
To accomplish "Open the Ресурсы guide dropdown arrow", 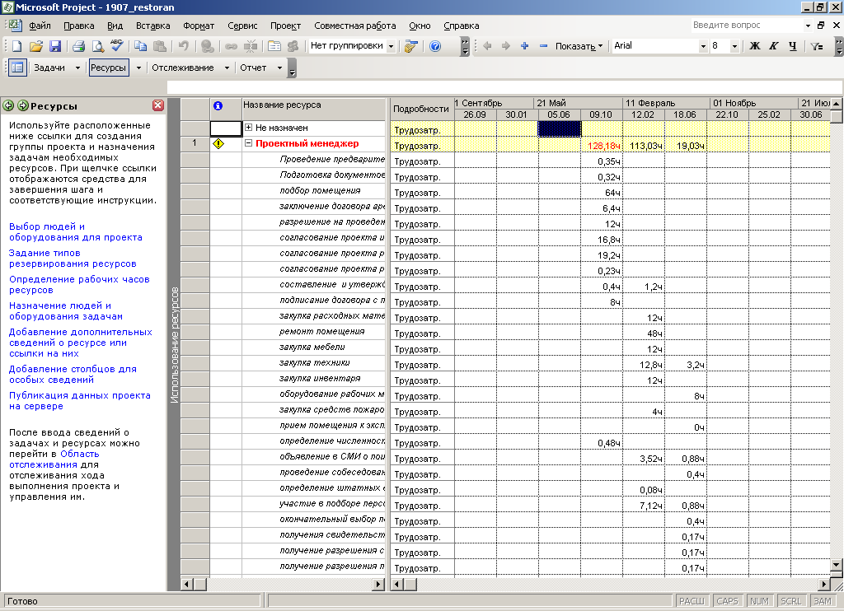I will 138,68.
